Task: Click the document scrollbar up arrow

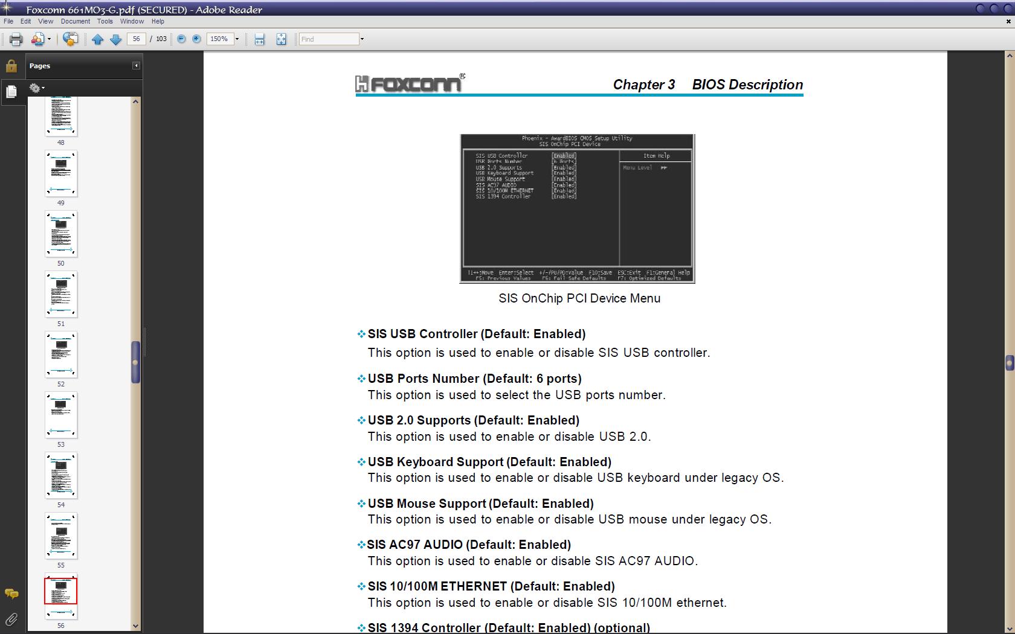Action: click(1010, 56)
